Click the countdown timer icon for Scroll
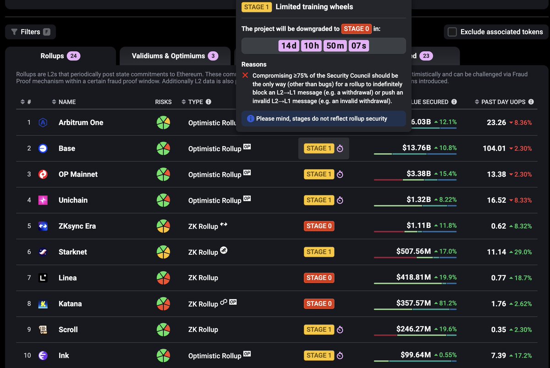 (340, 330)
